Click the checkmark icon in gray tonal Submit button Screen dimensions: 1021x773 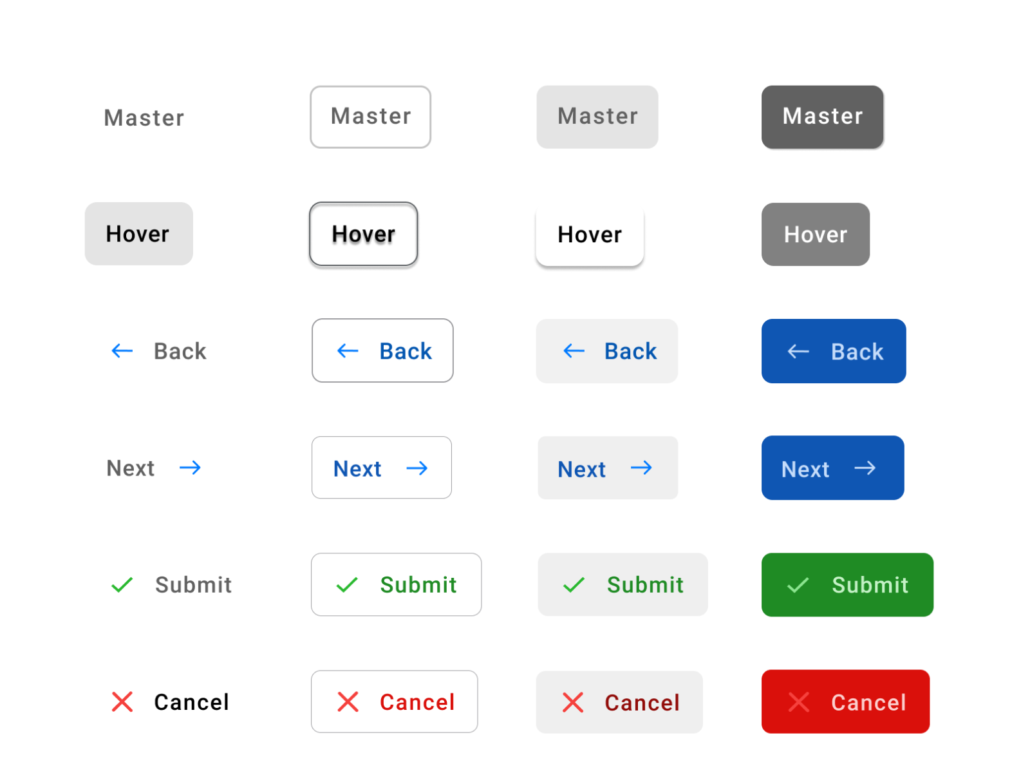(x=573, y=585)
